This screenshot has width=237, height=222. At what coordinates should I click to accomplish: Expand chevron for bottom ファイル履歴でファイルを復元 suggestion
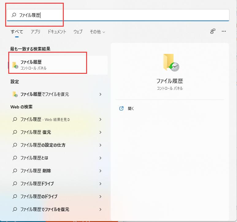click(x=100, y=209)
